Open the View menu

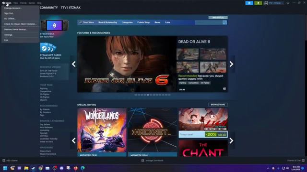point(16,3)
